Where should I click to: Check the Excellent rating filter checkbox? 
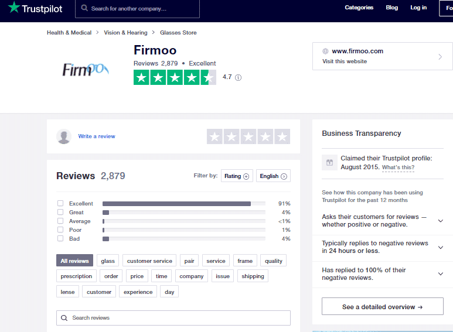[60, 204]
